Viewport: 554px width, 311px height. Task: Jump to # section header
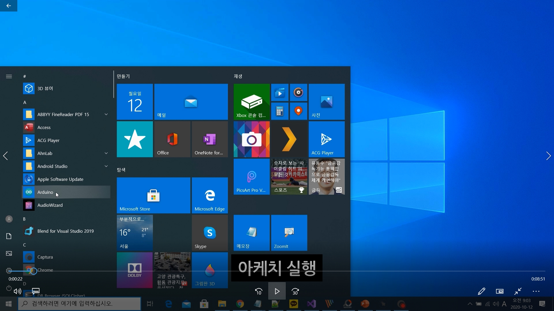(25, 76)
